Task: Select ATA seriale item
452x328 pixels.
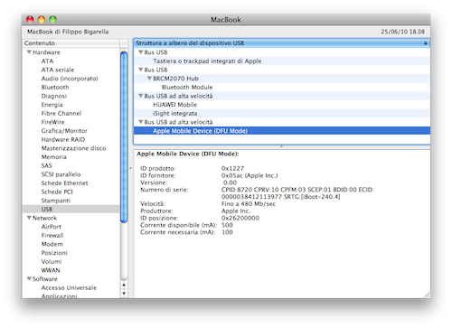Action: coord(58,70)
